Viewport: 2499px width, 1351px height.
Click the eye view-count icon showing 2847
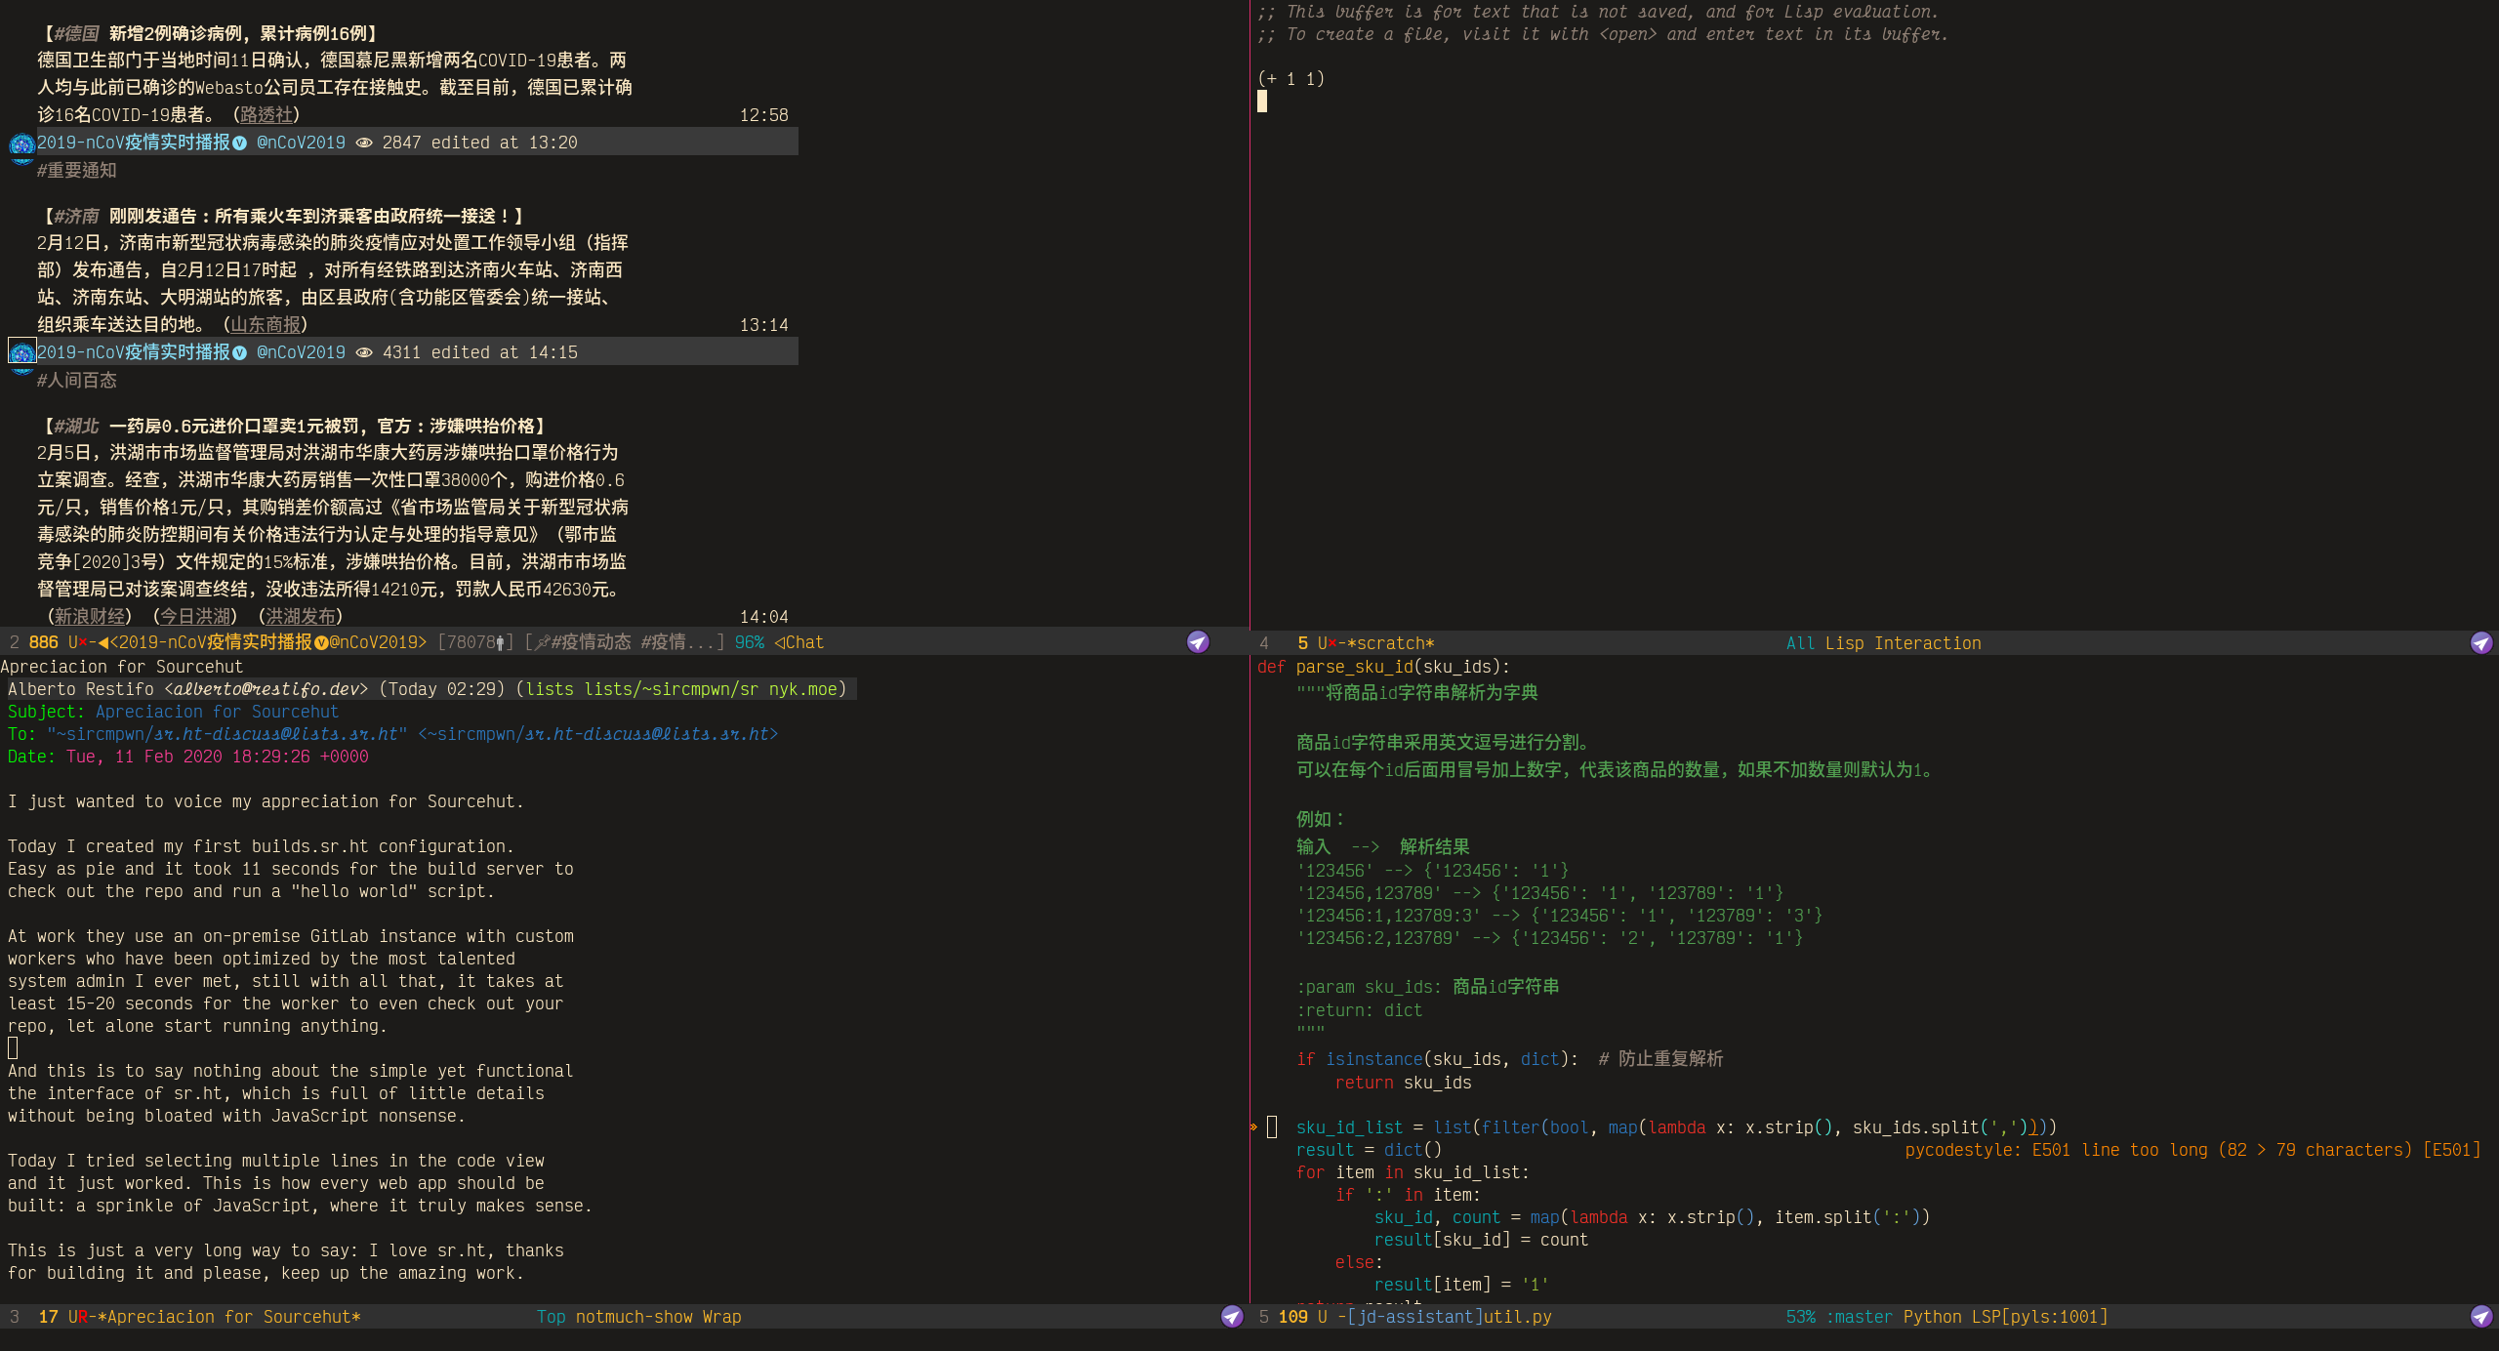tap(365, 143)
